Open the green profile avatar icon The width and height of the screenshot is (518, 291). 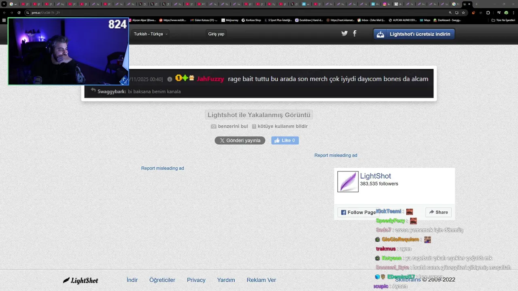[506, 13]
